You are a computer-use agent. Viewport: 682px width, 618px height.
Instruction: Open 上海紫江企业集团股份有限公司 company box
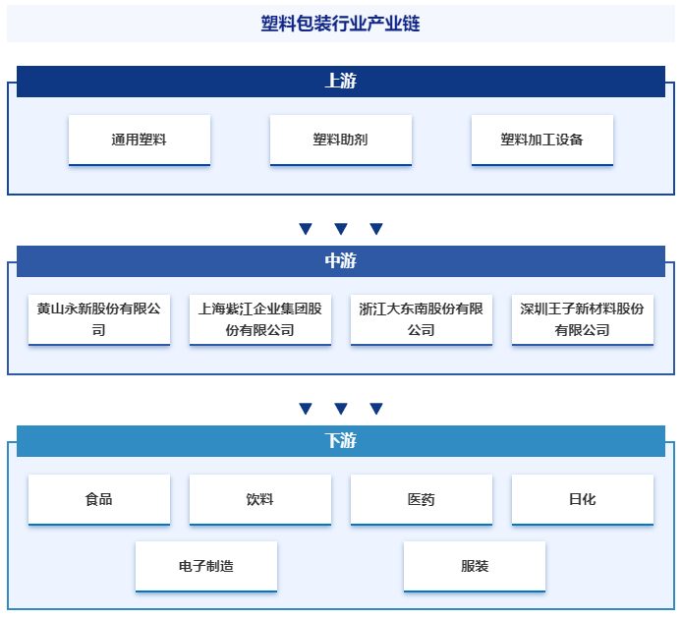click(260, 319)
